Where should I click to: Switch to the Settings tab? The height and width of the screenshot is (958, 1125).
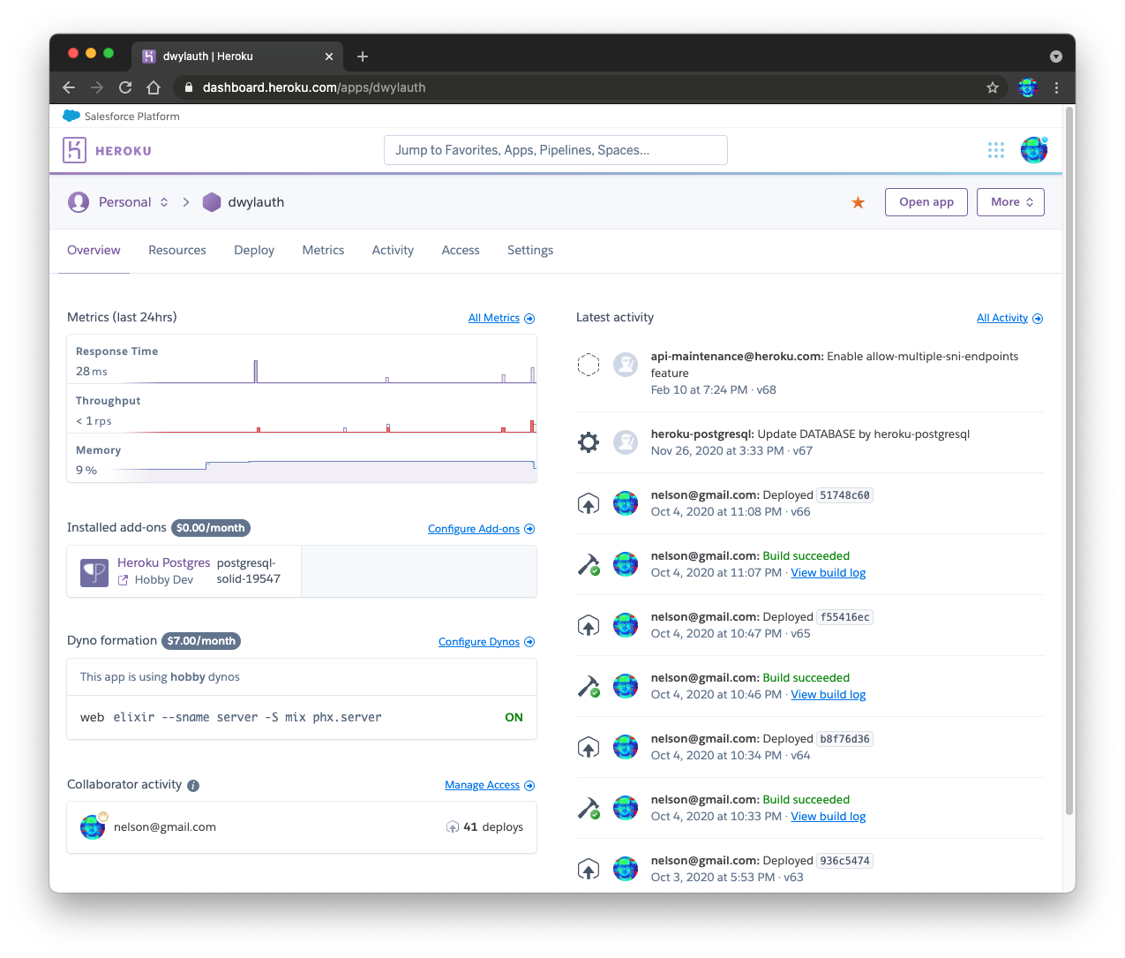529,250
